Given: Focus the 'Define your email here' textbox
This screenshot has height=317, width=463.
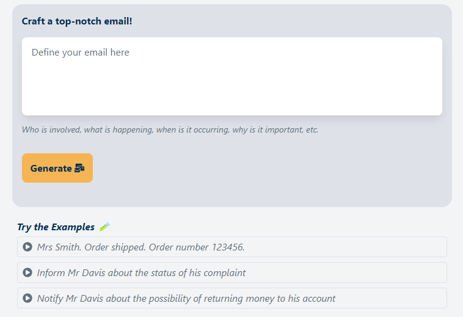Looking at the screenshot, I should 232,76.
